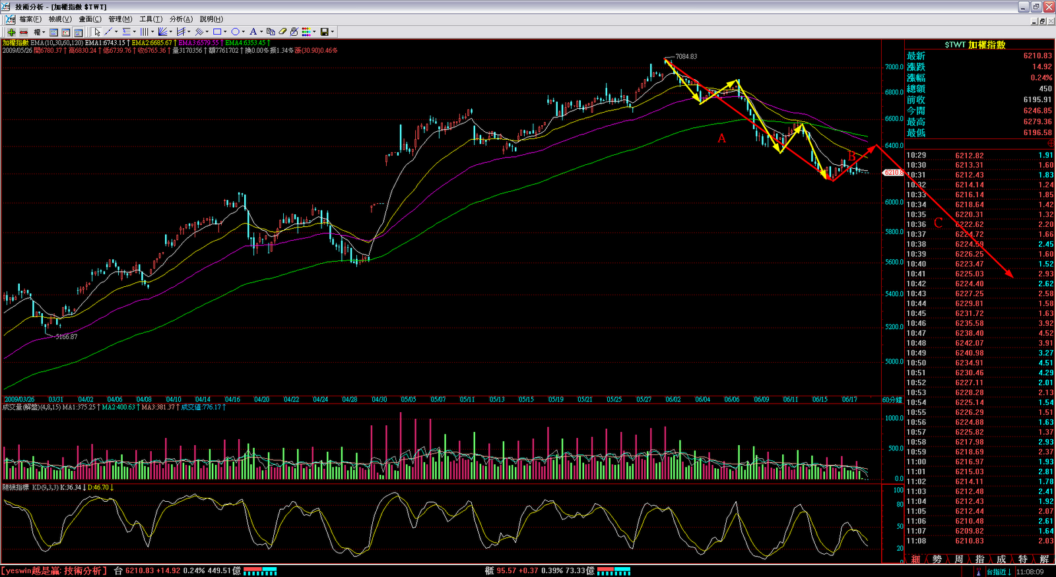
Task: Expand the pitchfork tool dropdown arrow
Action: coord(189,32)
